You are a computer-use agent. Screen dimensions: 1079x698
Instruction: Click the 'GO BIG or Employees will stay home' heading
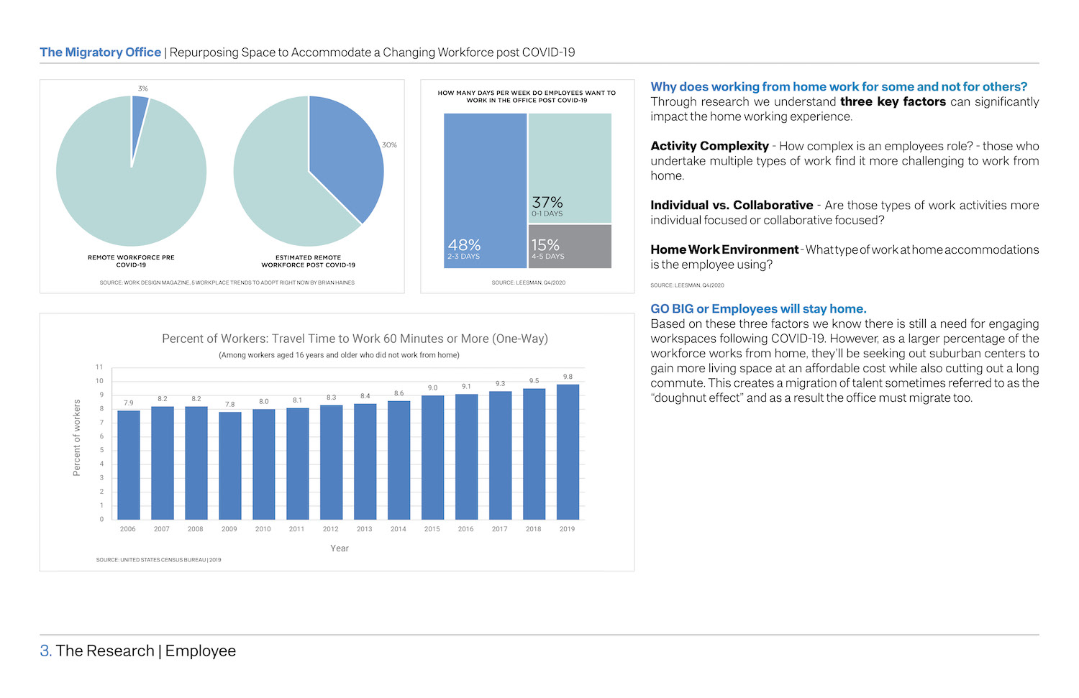[x=758, y=309]
